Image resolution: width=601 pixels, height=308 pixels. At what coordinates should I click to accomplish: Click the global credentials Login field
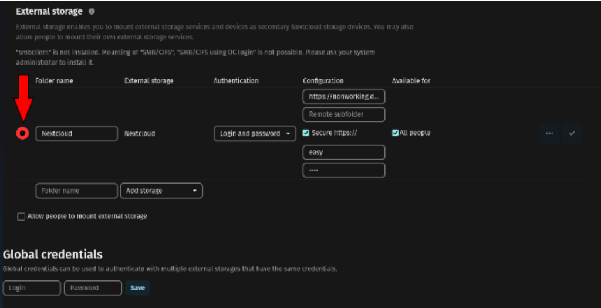[32, 287]
